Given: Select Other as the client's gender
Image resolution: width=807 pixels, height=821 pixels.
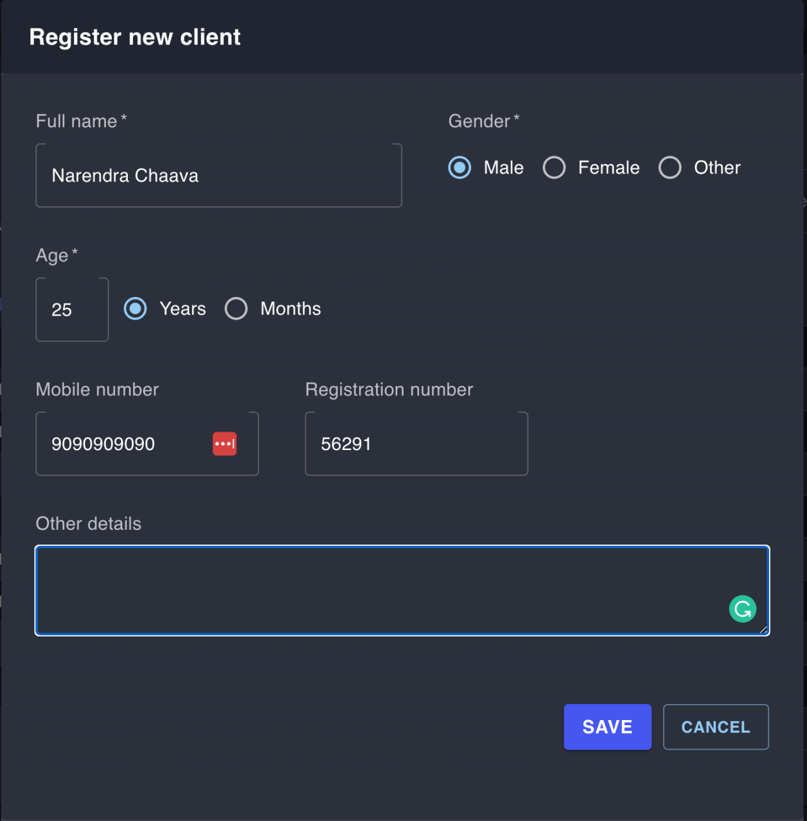Looking at the screenshot, I should point(670,167).
